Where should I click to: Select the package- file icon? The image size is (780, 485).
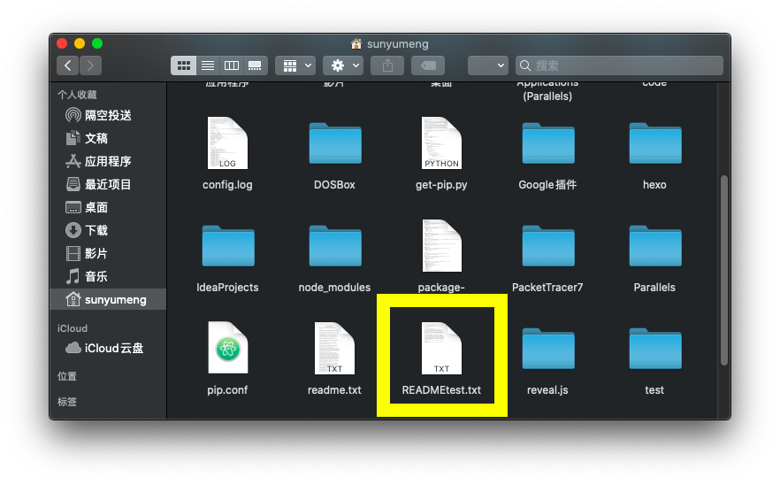pos(441,245)
